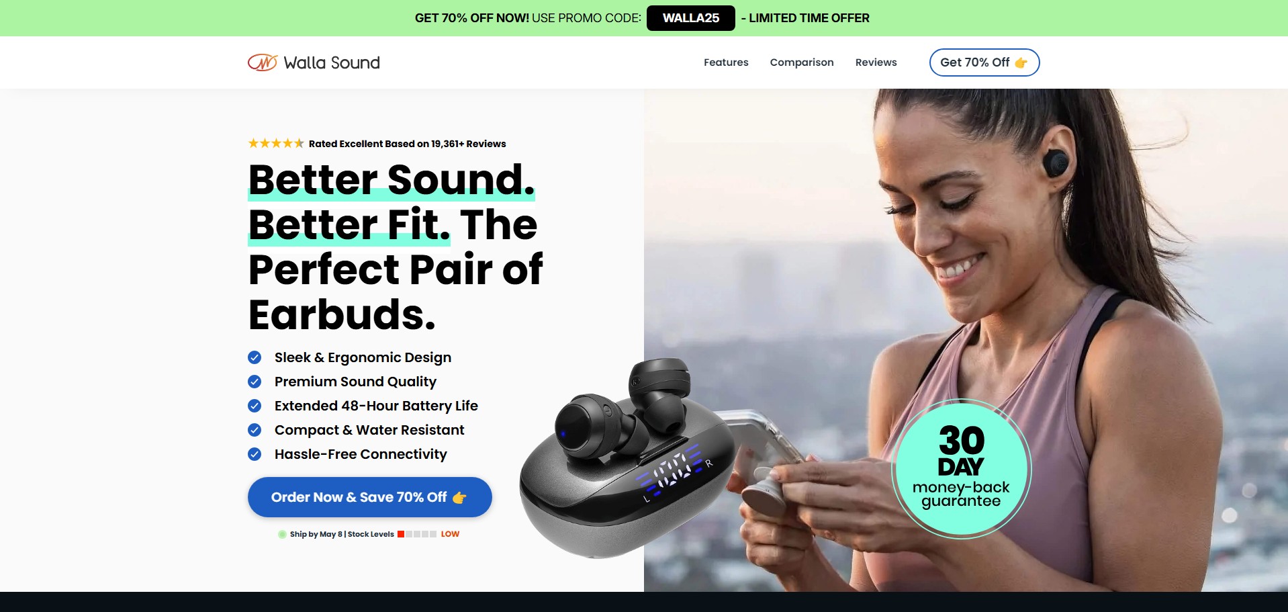Click the checkmark beside Extended 48-Hour Battery Life
This screenshot has height=612, width=1288.
(255, 406)
